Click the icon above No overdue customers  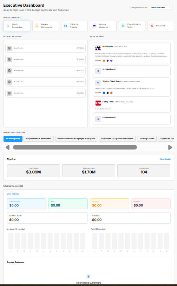[x=88, y=277]
